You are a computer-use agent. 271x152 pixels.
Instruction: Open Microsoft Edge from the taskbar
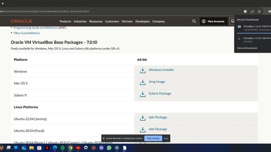click(55, 148)
